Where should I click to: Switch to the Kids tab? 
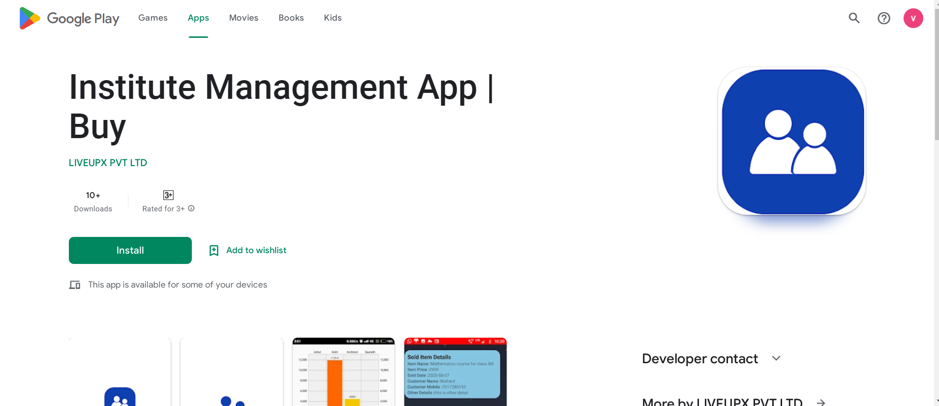(x=333, y=18)
